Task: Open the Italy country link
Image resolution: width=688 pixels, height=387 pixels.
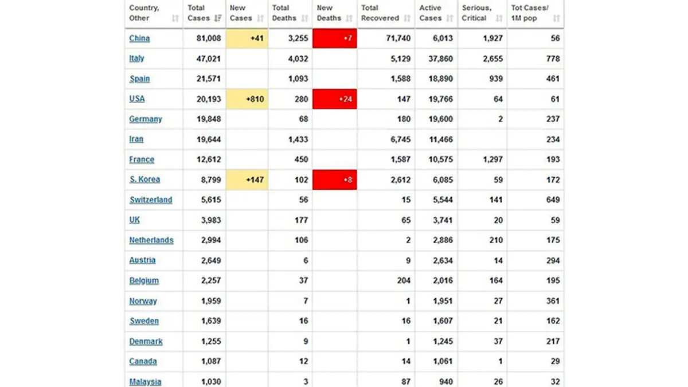Action: [x=136, y=58]
